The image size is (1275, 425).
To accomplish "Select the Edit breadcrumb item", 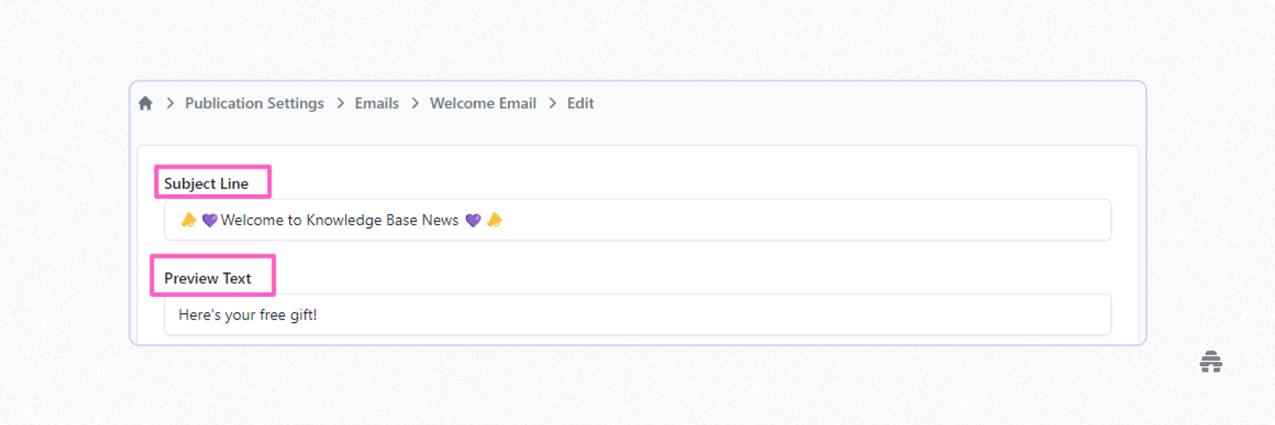I will click(580, 103).
